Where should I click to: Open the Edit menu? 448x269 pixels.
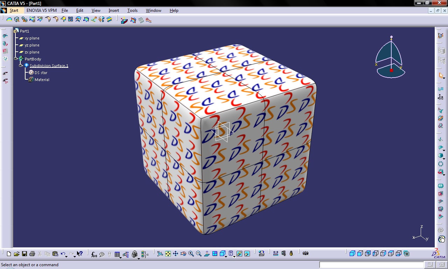click(80, 10)
